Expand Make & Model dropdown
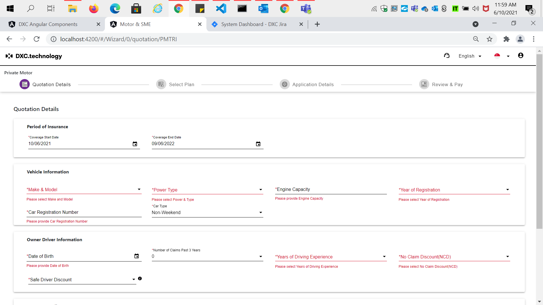This screenshot has height=305, width=543. click(x=139, y=189)
